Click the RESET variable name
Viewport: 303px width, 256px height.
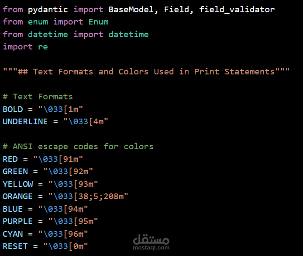click(x=15, y=246)
